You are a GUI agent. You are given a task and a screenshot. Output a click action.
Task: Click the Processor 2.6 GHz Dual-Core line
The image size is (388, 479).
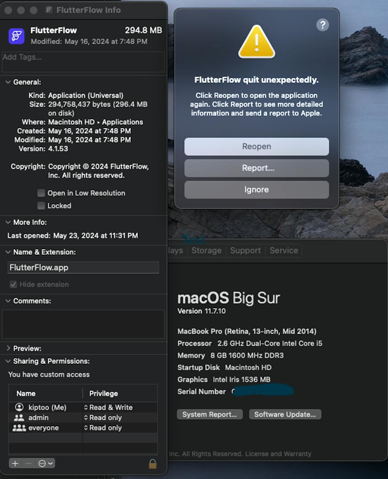(250, 344)
